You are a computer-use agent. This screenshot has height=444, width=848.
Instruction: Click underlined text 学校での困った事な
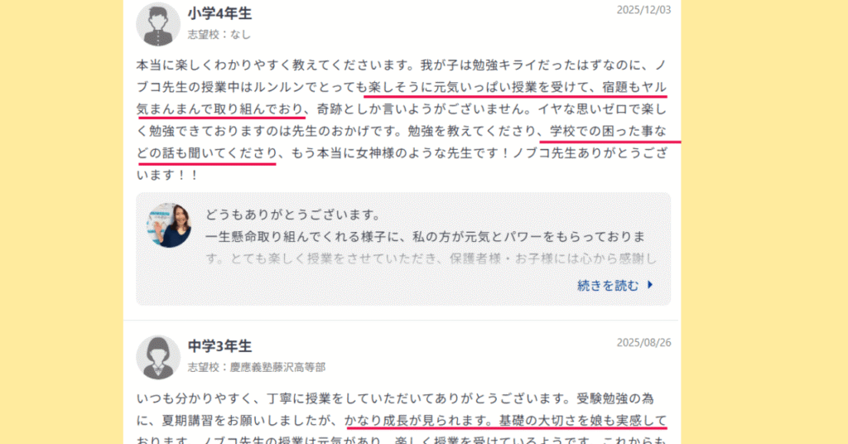coord(608,131)
